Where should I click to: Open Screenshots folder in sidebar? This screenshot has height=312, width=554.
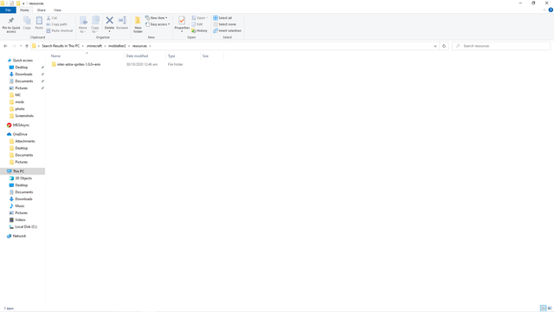pyautogui.click(x=24, y=115)
